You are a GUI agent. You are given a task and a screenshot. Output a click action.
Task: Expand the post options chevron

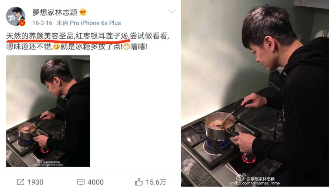coord(172,11)
